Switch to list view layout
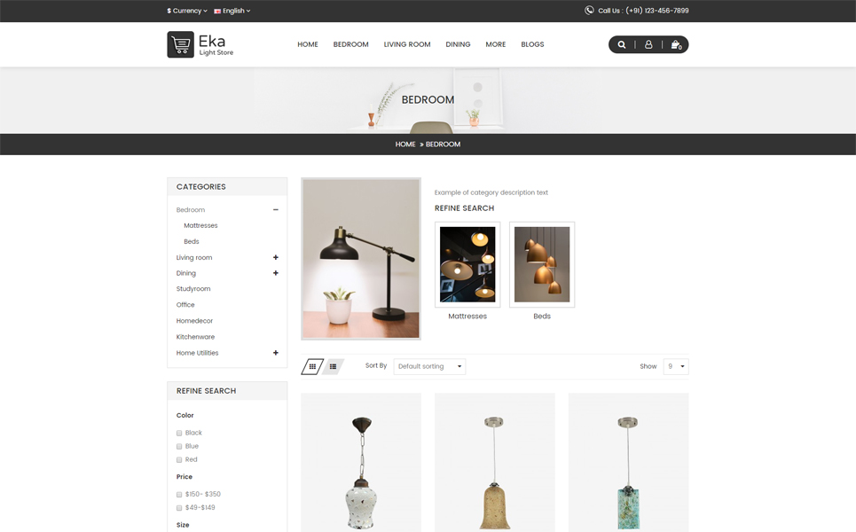 tap(333, 367)
